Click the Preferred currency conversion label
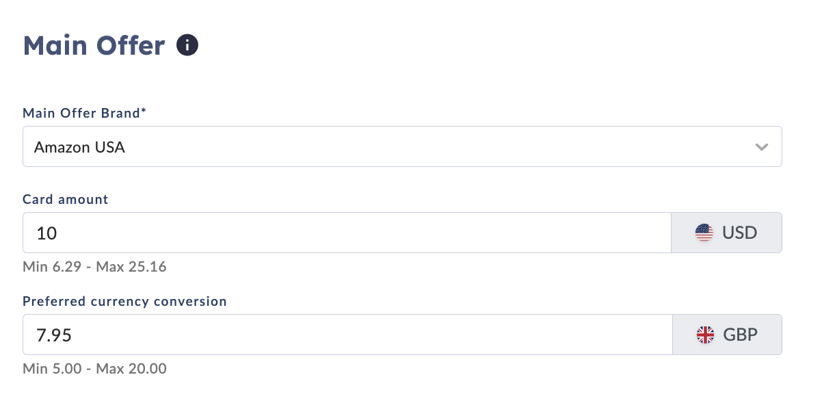822x416 pixels. 124,301
